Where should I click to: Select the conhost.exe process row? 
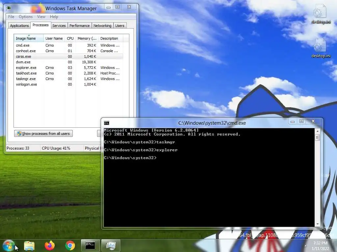tap(68, 51)
